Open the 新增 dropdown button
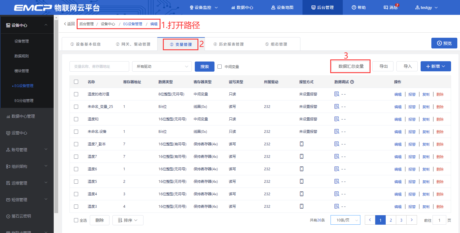Image resolution: width=460 pixels, height=233 pixels. 436,67
